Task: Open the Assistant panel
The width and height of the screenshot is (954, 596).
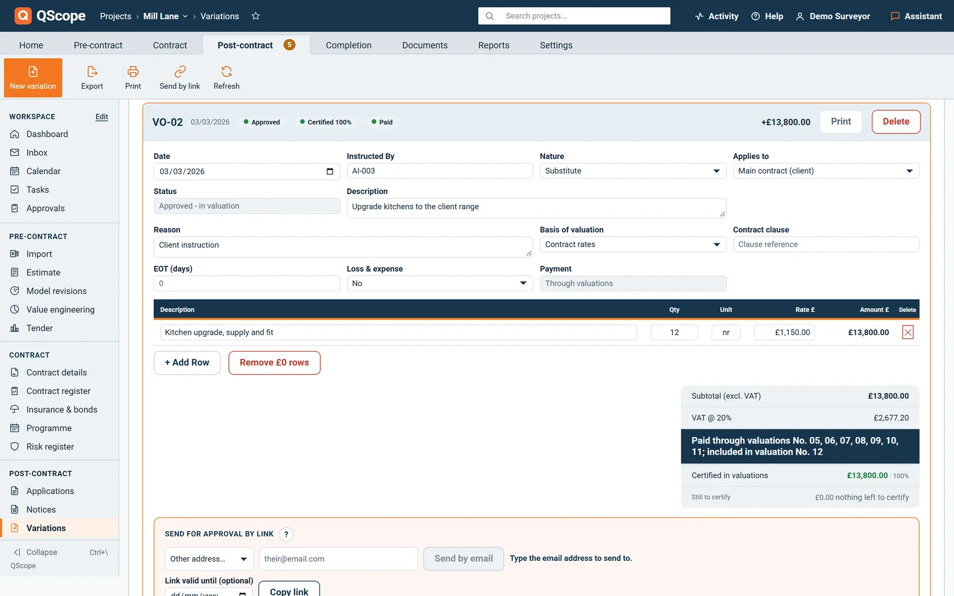Action: (x=916, y=16)
